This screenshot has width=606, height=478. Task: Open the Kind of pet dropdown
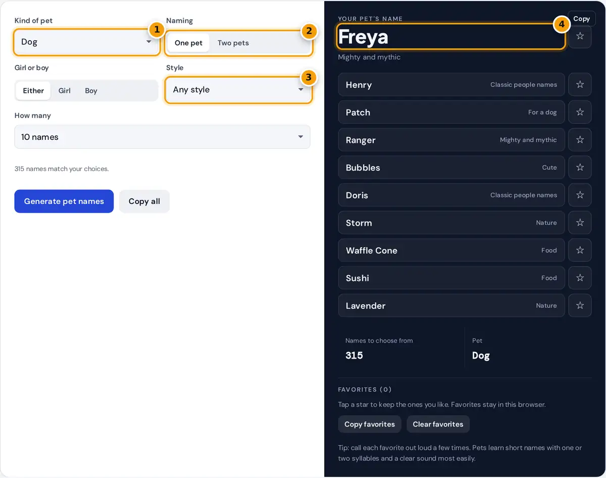coord(87,42)
